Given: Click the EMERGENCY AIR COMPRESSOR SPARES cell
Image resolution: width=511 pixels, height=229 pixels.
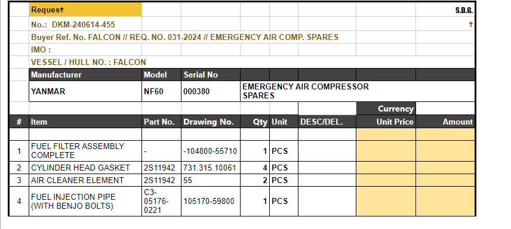Looking at the screenshot, I should coord(358,91).
